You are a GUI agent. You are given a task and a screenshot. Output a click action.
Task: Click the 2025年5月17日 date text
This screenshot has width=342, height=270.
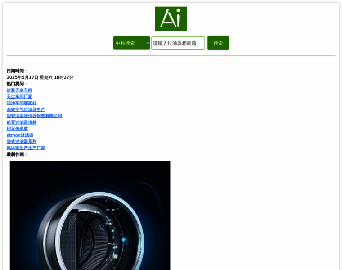point(22,77)
